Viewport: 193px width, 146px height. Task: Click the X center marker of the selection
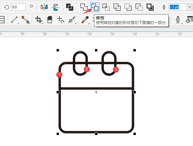(x=96, y=92)
